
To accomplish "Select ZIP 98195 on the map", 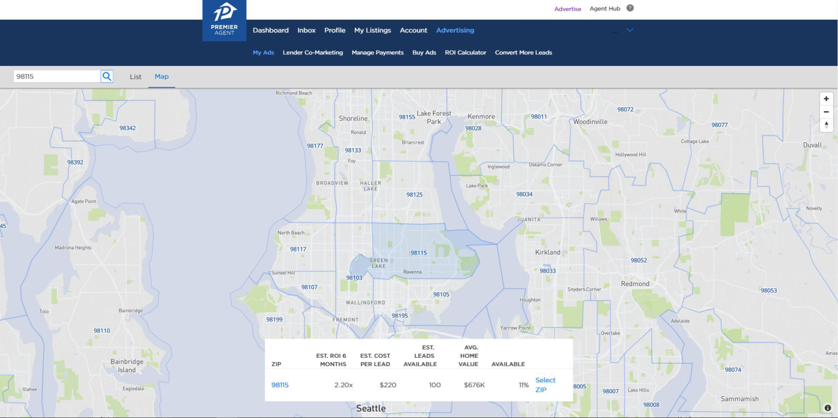I will pos(400,316).
